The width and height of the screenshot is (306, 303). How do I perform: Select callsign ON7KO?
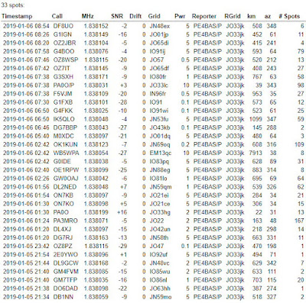(63, 204)
